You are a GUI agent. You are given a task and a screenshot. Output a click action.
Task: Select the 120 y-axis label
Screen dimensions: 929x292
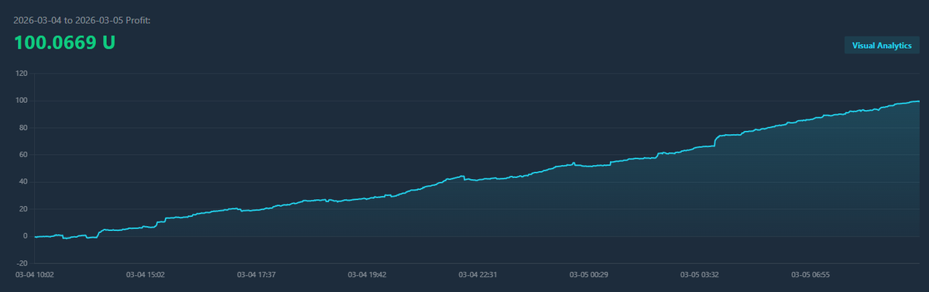click(22, 74)
